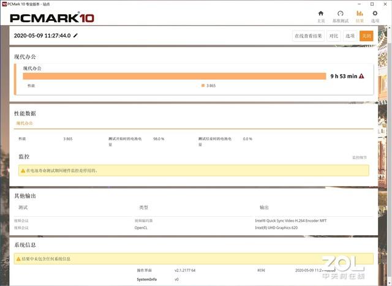
Task: Click the 98.0 % starting battery value
Action: coord(159,139)
